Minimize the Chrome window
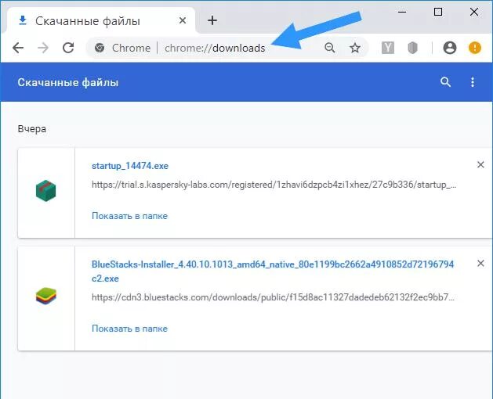Screen dimensions: 493x399 coord(402,12)
